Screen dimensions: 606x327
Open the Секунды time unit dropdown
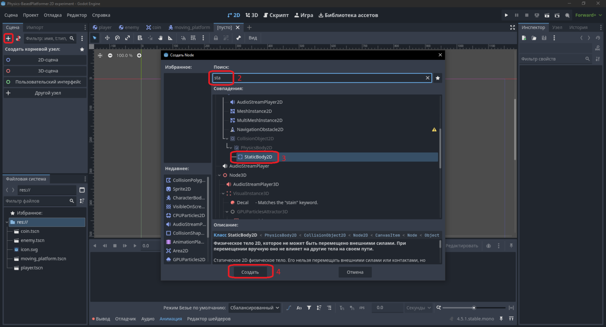point(418,308)
